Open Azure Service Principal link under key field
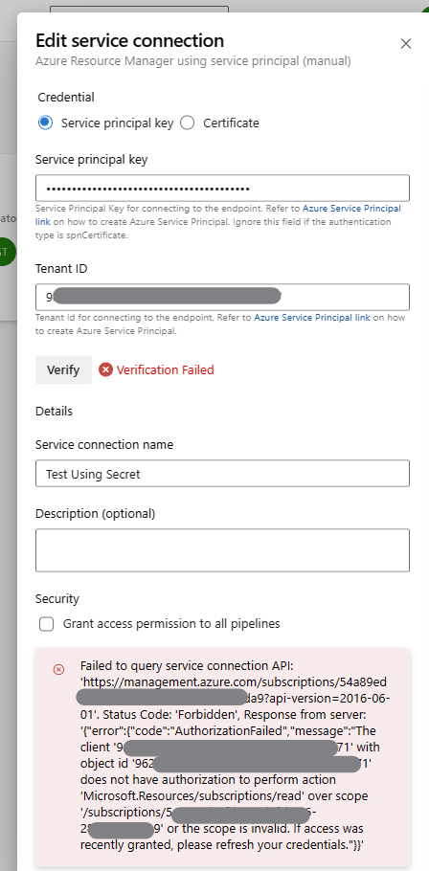This screenshot has width=429, height=871. pyautogui.click(x=351, y=209)
